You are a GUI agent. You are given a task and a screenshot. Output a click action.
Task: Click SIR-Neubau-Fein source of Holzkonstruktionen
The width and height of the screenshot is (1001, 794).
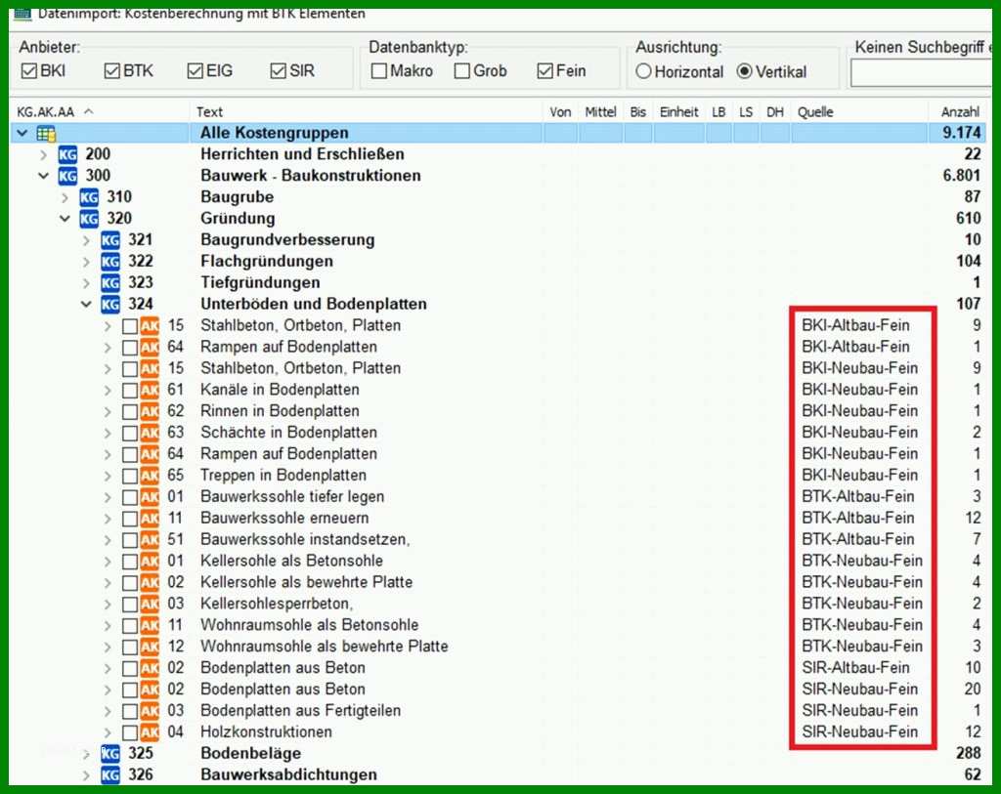[x=860, y=732]
